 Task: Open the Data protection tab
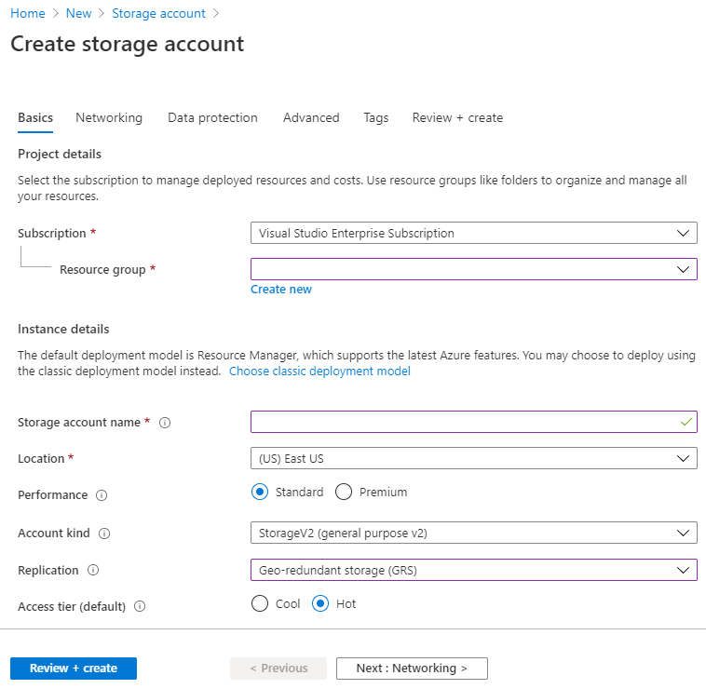click(212, 118)
